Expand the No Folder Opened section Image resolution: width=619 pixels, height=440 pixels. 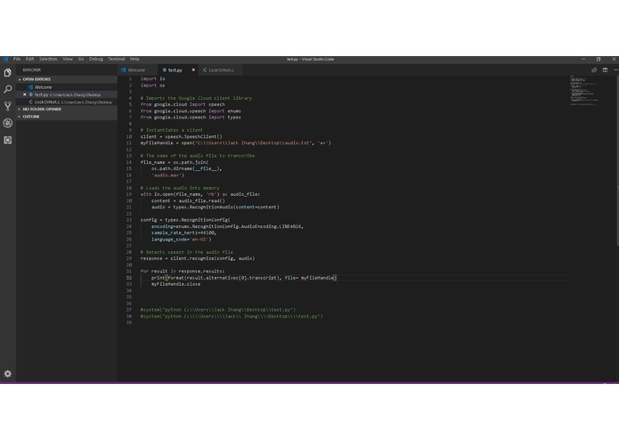click(66, 109)
